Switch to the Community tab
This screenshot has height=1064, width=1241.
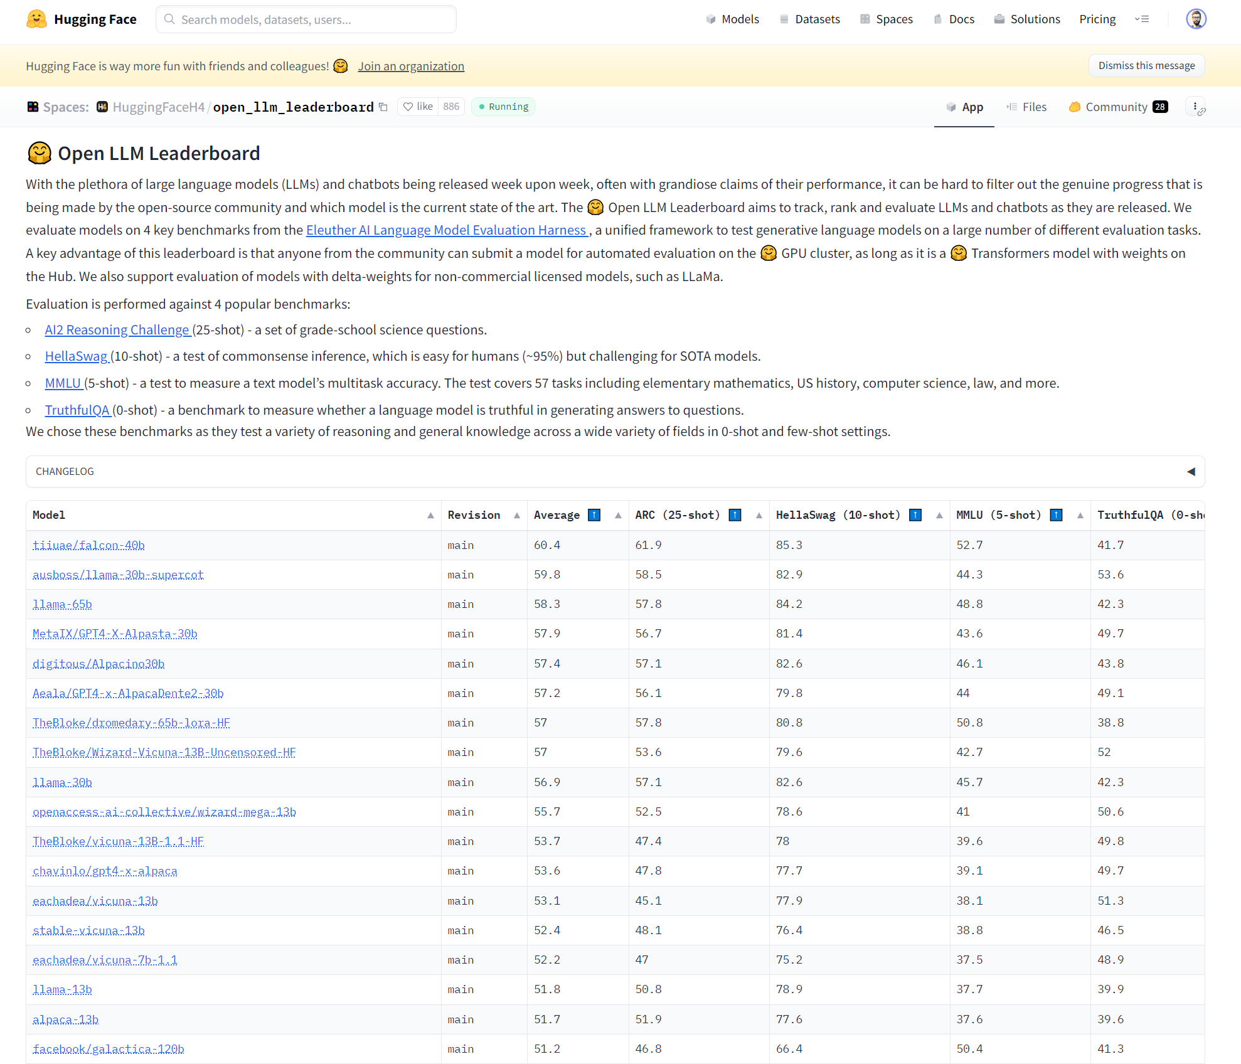click(x=1117, y=107)
